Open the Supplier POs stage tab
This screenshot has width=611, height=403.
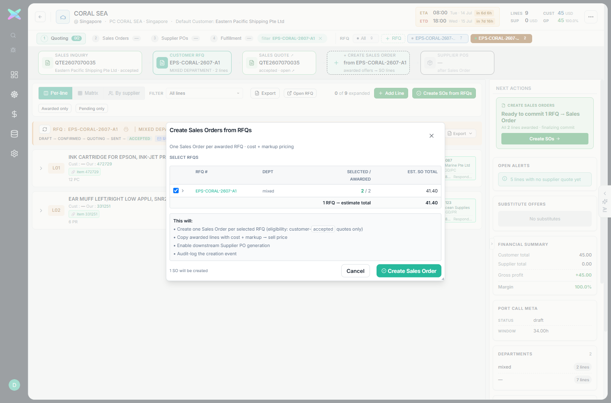(x=175, y=38)
